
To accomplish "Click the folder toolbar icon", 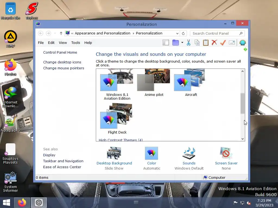I will pos(176,43).
